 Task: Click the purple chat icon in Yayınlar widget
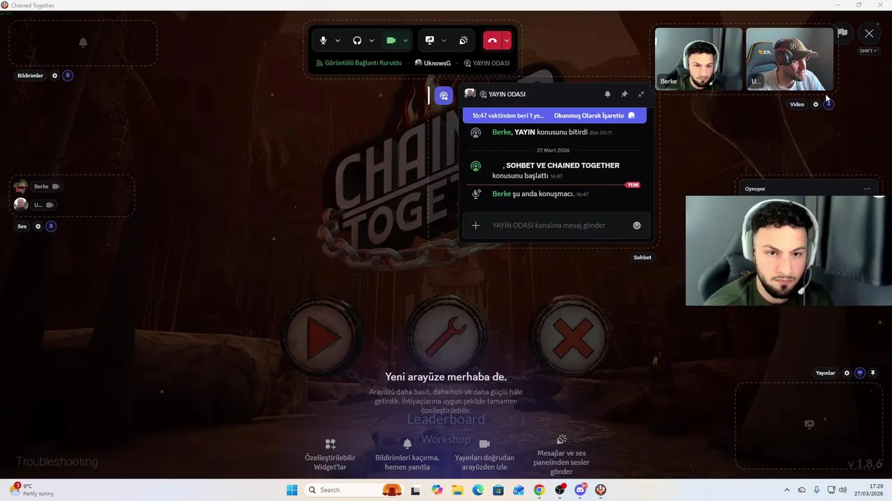tap(860, 373)
